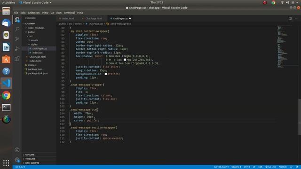Collapse the src folder
Image resolution: width=301 pixels, height=169 pixels.
[x=31, y=36]
